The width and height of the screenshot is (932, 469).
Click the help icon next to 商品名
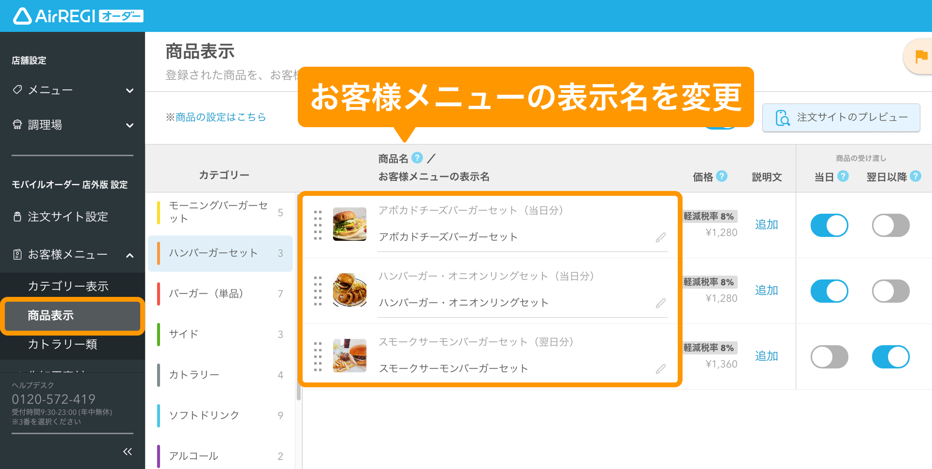417,158
